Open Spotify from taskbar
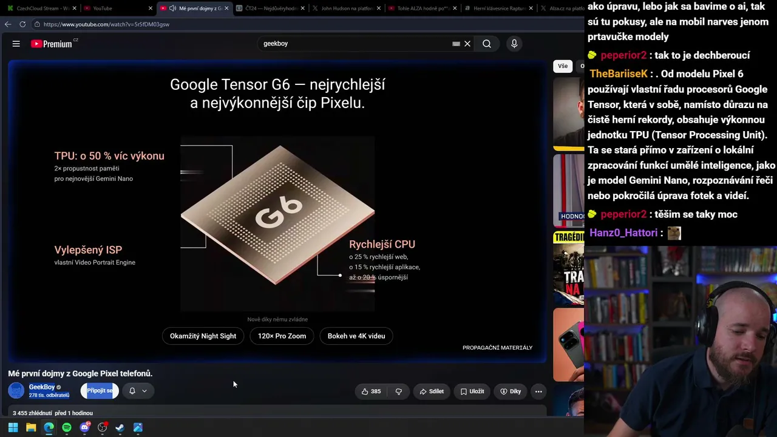 point(67,427)
